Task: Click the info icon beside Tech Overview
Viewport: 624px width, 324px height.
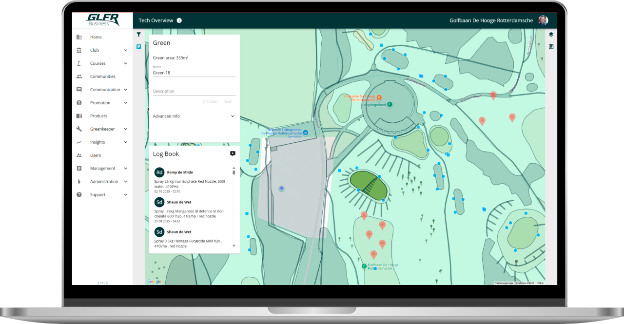Action: pos(179,20)
